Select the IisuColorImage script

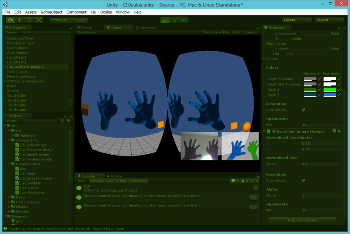(x=34, y=145)
